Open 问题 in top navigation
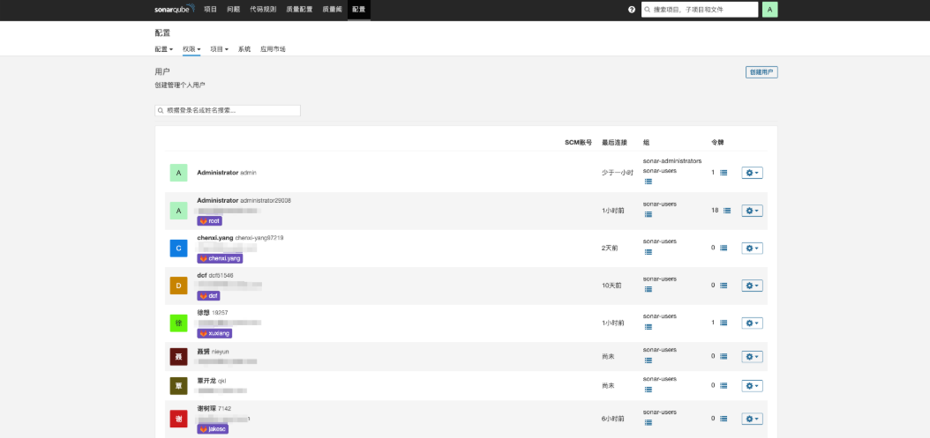 [233, 10]
